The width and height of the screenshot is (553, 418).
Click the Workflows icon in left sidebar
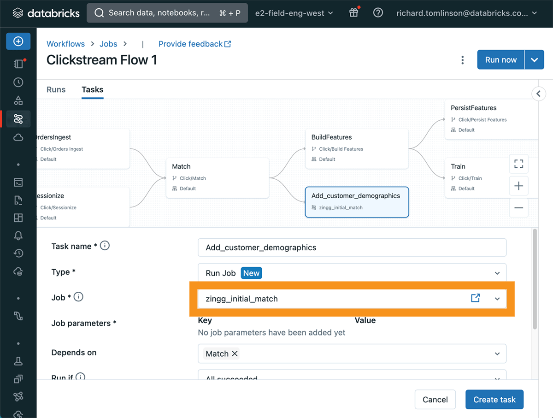click(18, 119)
